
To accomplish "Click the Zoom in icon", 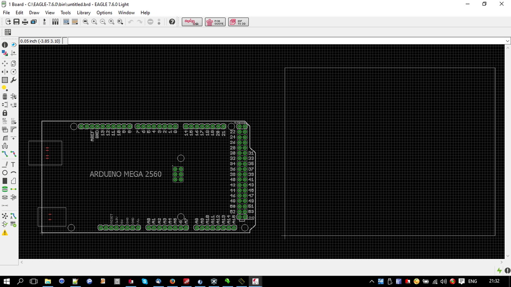I will (x=94, y=22).
